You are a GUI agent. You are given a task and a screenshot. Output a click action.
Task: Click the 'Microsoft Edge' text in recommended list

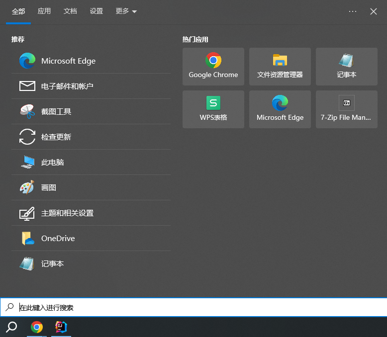pos(68,61)
